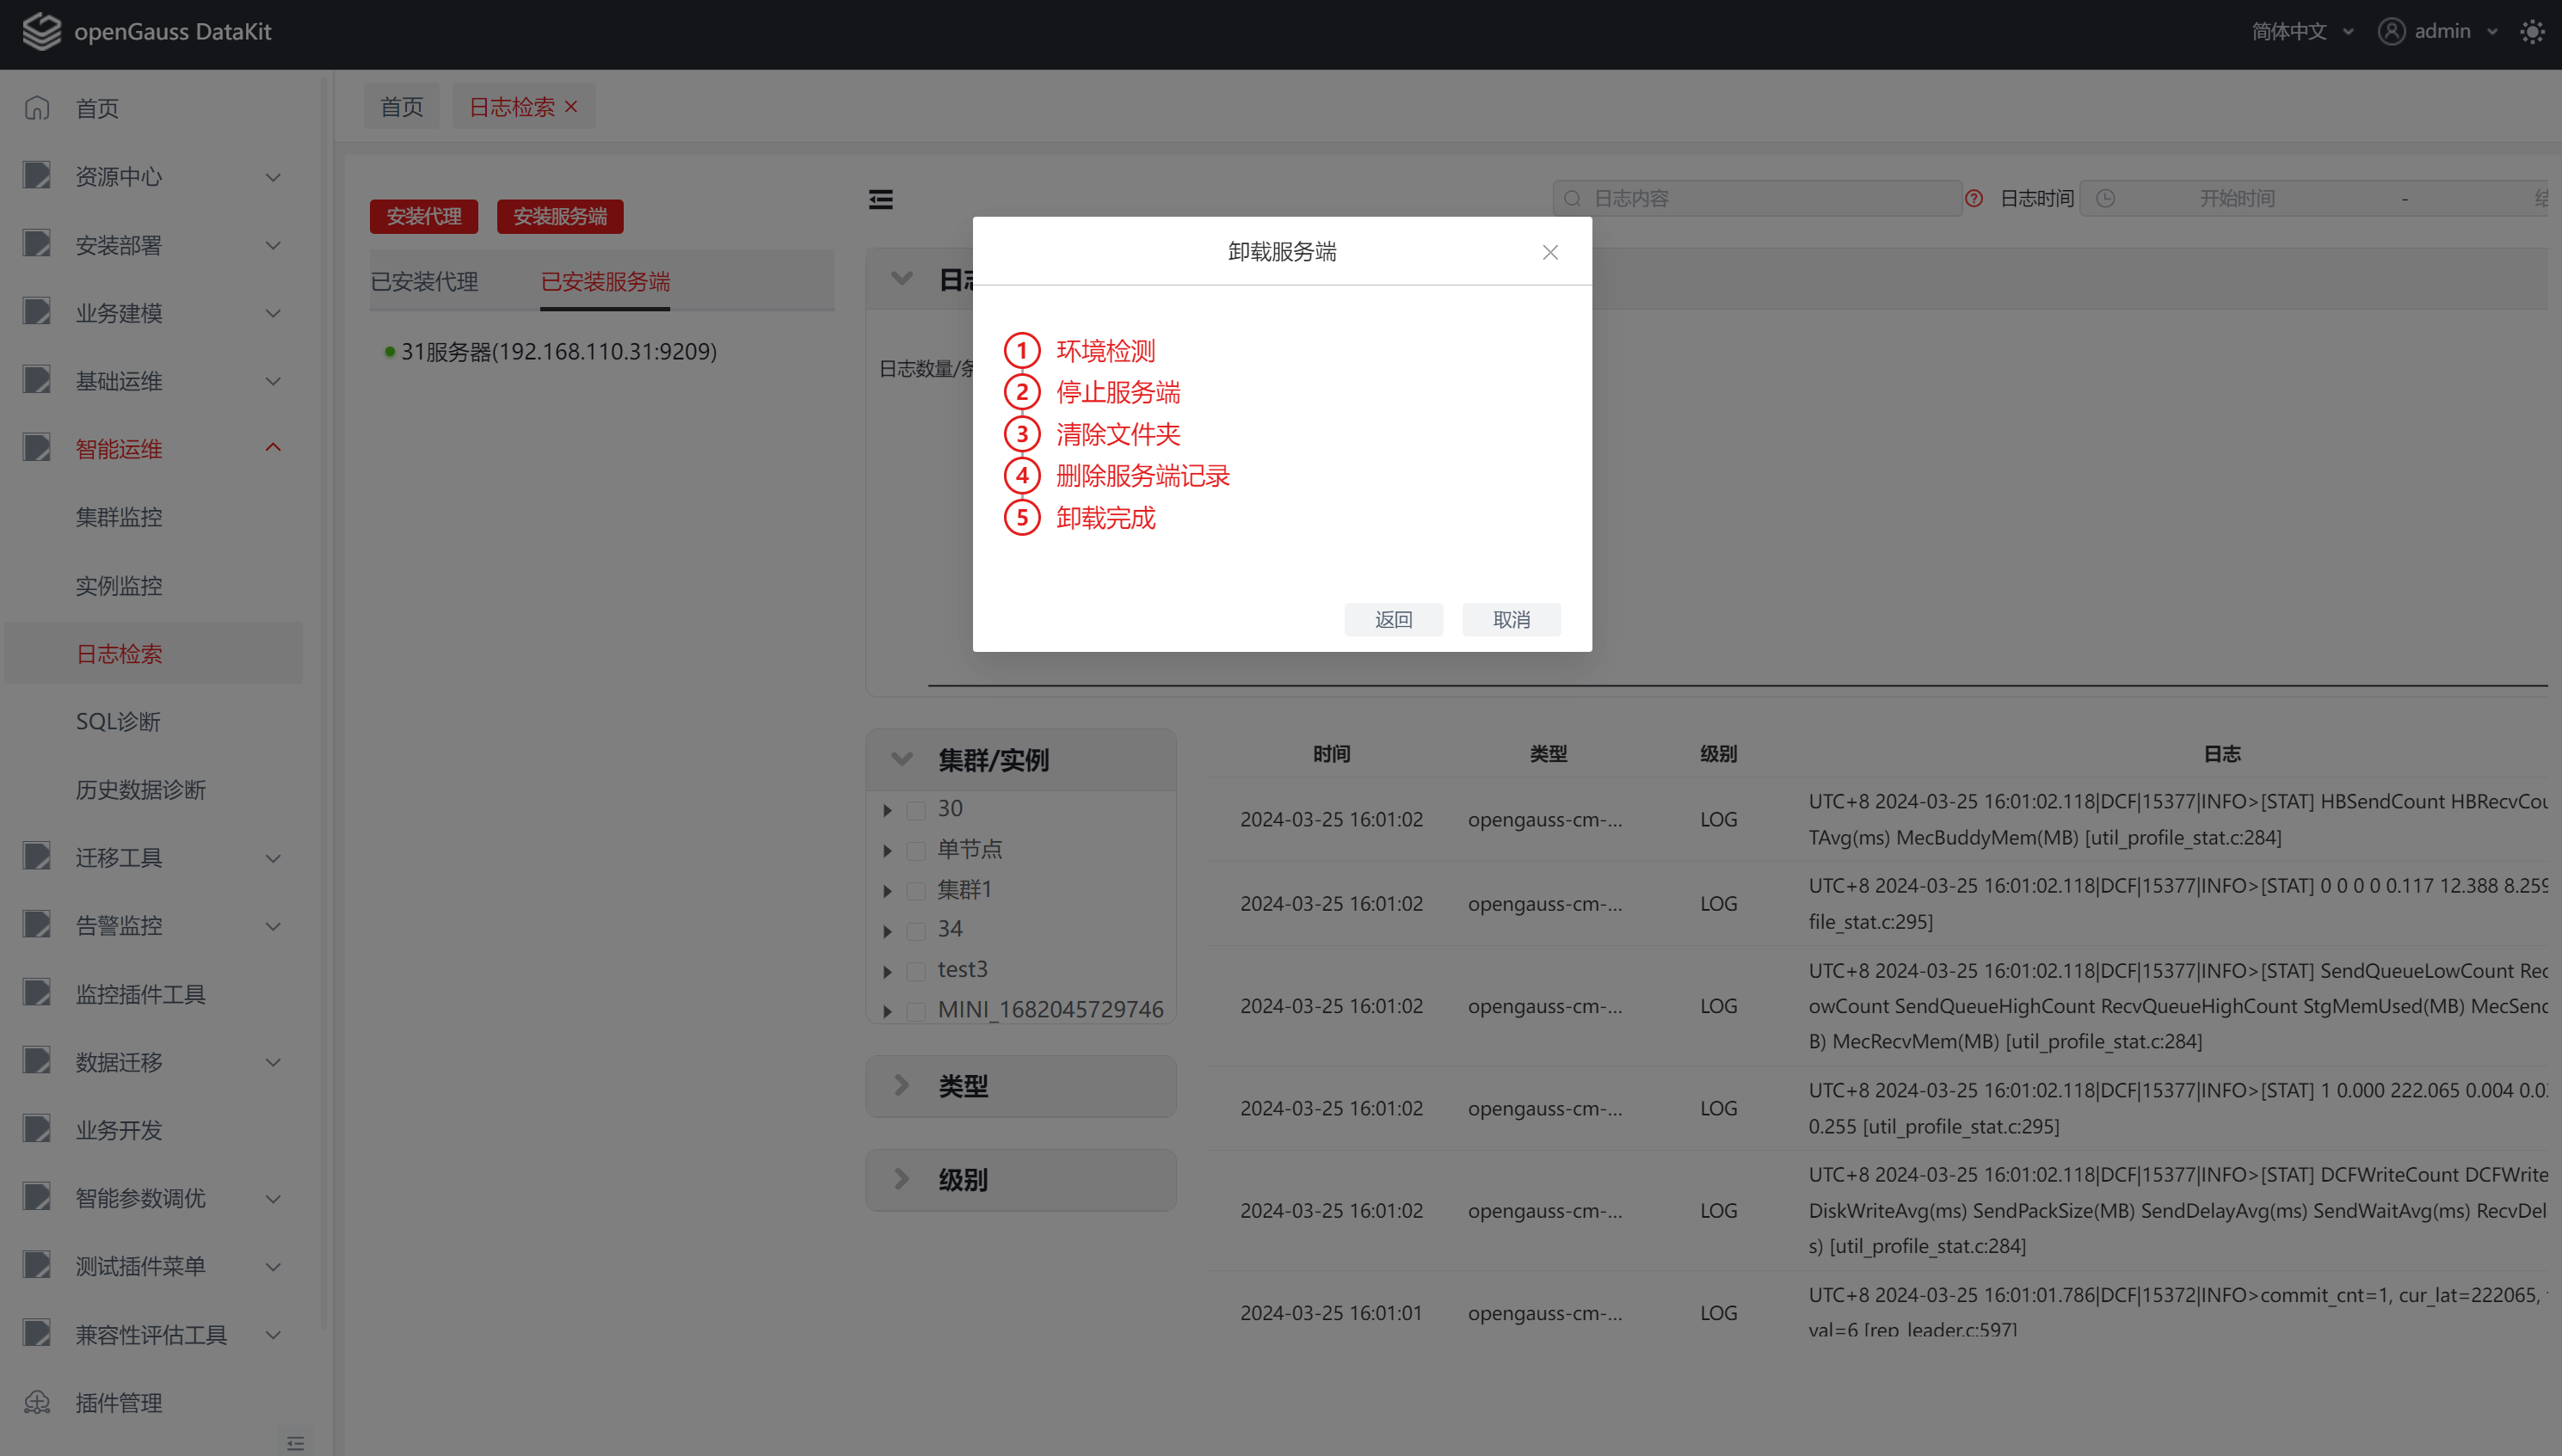Close the 日志检索 tab with x
Viewport: 2562px width, 1456px height.
(571, 106)
